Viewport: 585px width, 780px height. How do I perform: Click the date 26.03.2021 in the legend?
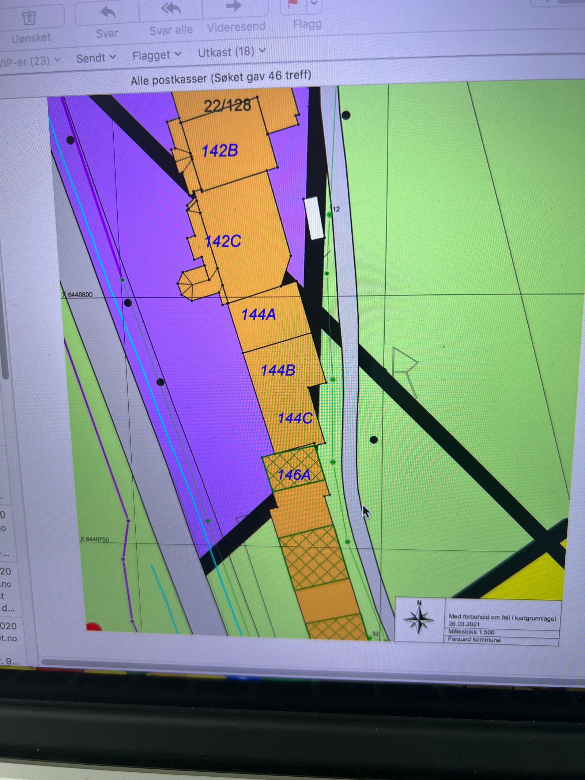[464, 624]
